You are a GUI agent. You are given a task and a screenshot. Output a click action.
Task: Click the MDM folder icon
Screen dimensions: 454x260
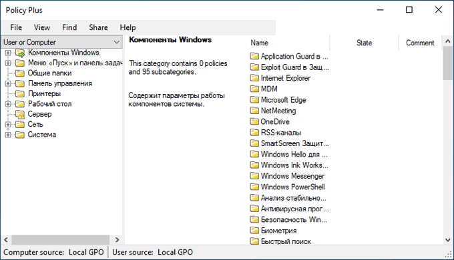(x=254, y=89)
